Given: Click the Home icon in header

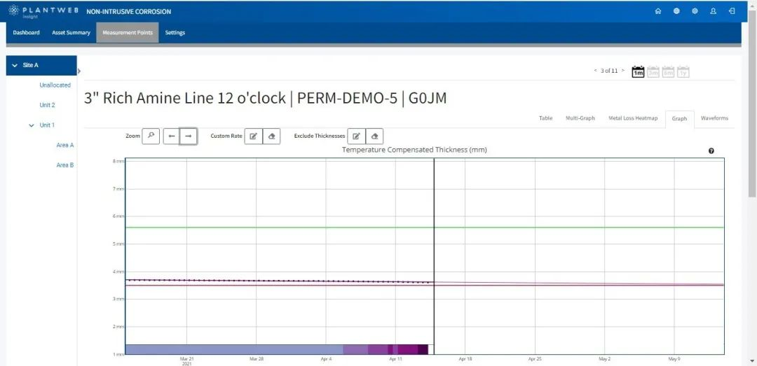Looking at the screenshot, I should [657, 11].
